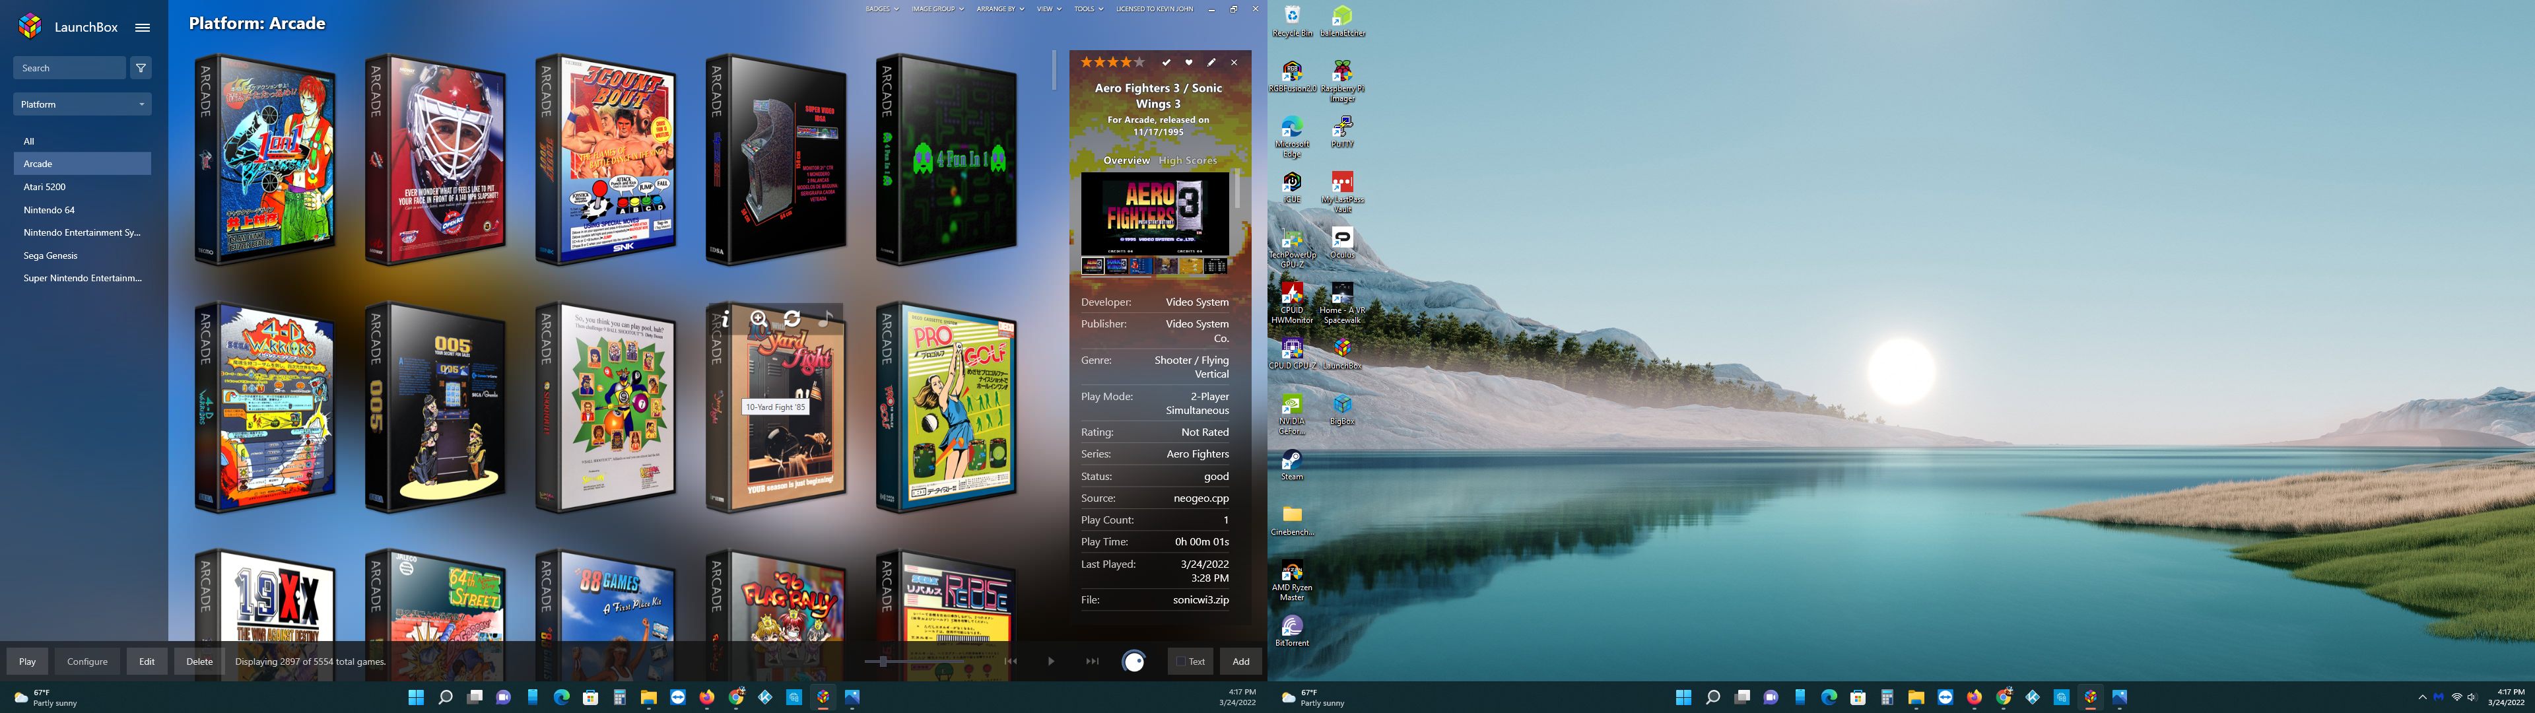Screen dimensions: 2535x713
Task: Click into the Search field
Action: (x=70, y=68)
